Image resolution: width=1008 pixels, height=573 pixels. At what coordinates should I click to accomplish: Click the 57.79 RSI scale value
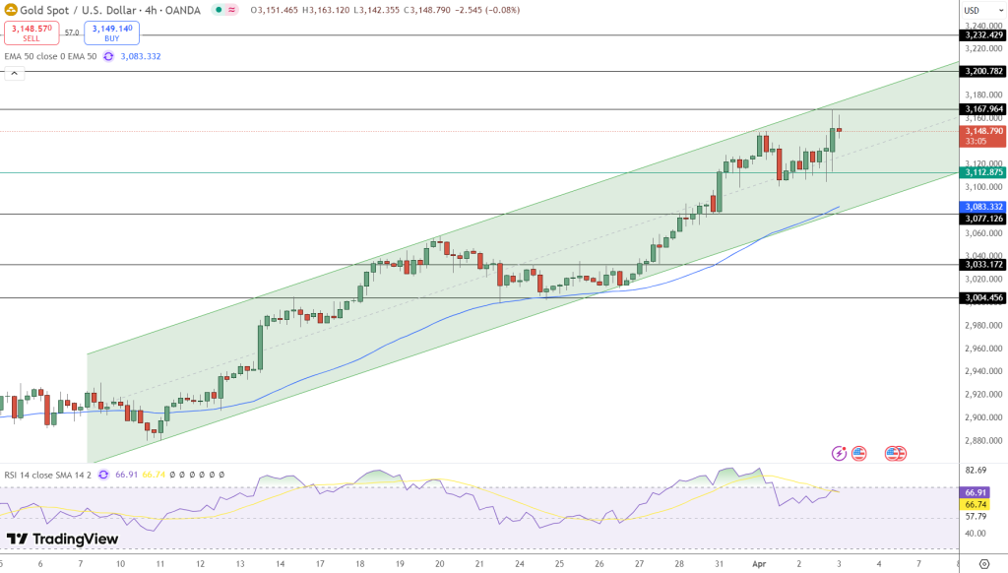[x=976, y=517]
